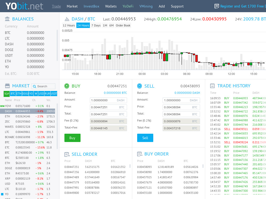Select the YOVI market row
Viewport: 266px width, 199px height.
pyautogui.click(x=28, y=106)
